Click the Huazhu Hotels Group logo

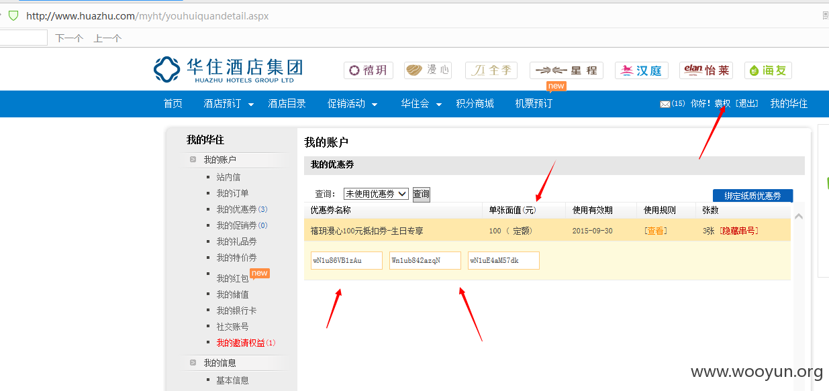[228, 70]
